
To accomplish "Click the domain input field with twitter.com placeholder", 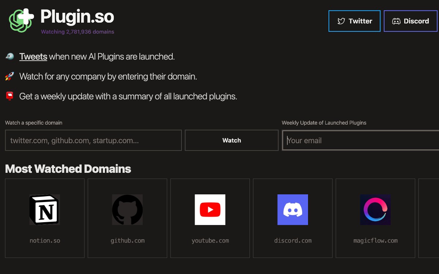I will pos(93,140).
